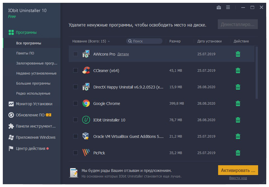Click the IObit Uninstaller green U icon
Screen dimensions: 269x187
pos(86,120)
